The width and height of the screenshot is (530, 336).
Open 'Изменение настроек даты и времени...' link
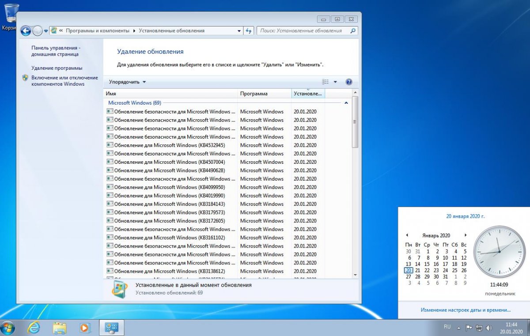tap(466, 310)
